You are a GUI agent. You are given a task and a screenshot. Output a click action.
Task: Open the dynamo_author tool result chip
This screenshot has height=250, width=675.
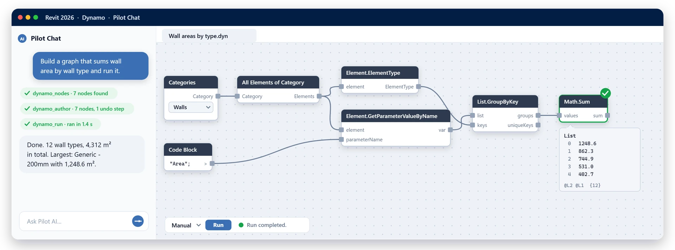click(77, 109)
